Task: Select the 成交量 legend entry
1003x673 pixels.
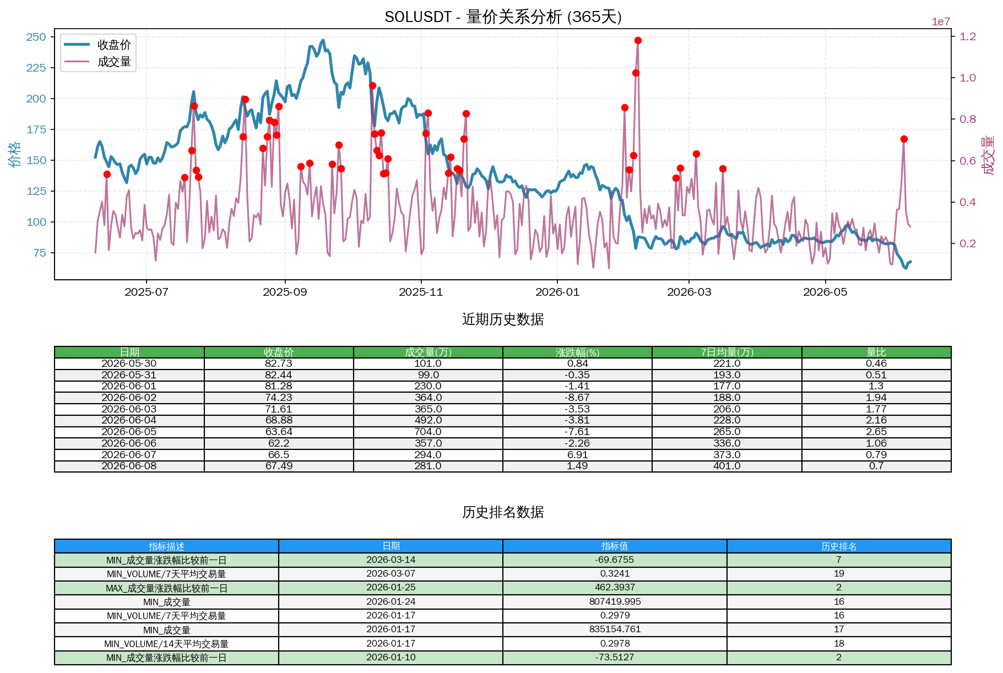Action: click(98, 62)
